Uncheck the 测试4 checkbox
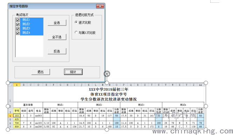Screen dimensions: 233x135 click(x=18, y=33)
